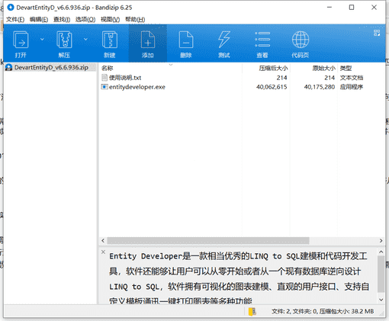Image resolution: width=389 pixels, height=321 pixels.
Task: Create a new archive with 新建 icon
Action: coord(110,43)
